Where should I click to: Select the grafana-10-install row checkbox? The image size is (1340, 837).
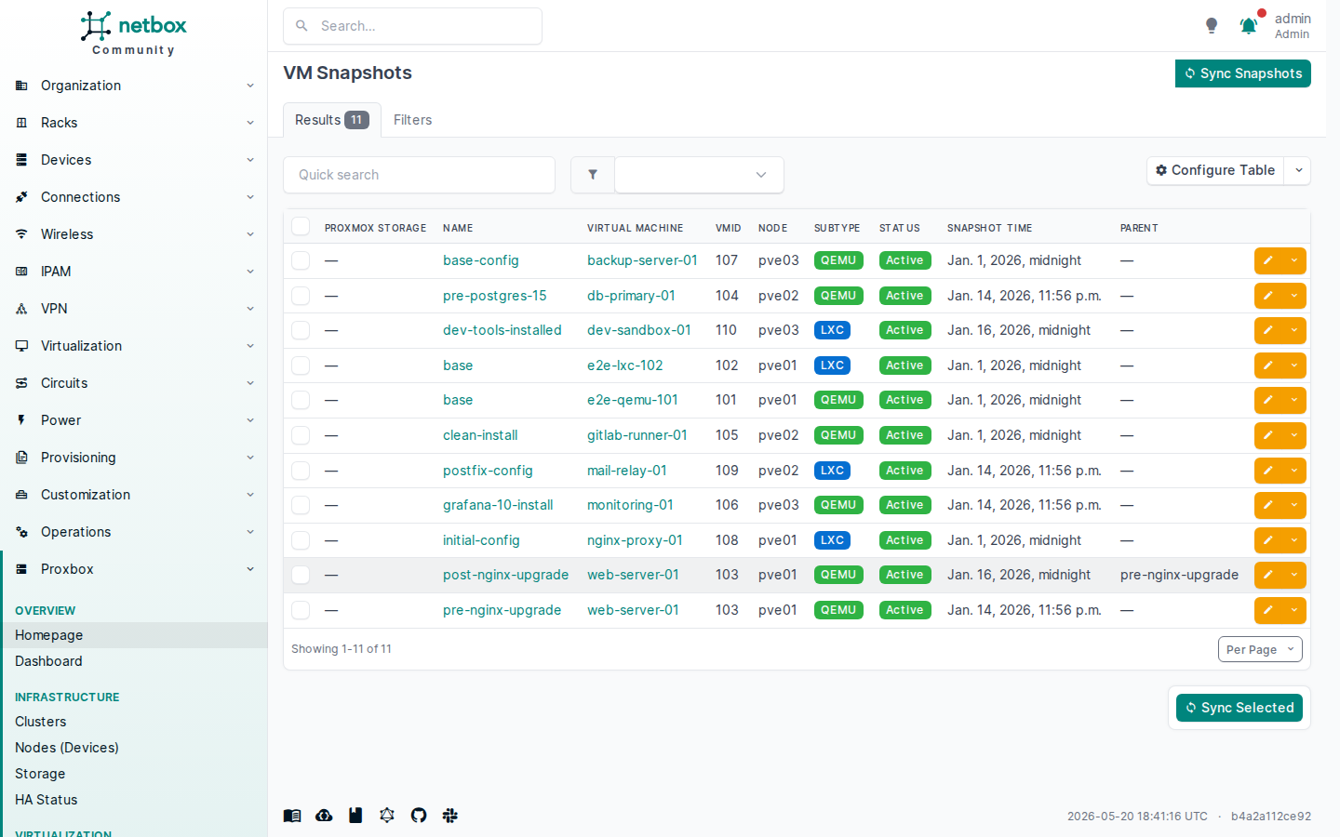tap(301, 505)
